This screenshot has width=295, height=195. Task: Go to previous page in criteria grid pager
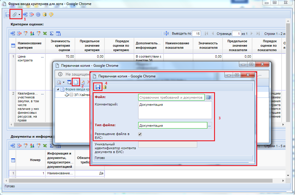(213, 33)
